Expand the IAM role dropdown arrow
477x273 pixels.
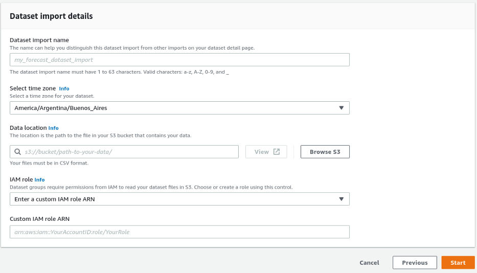click(x=342, y=199)
